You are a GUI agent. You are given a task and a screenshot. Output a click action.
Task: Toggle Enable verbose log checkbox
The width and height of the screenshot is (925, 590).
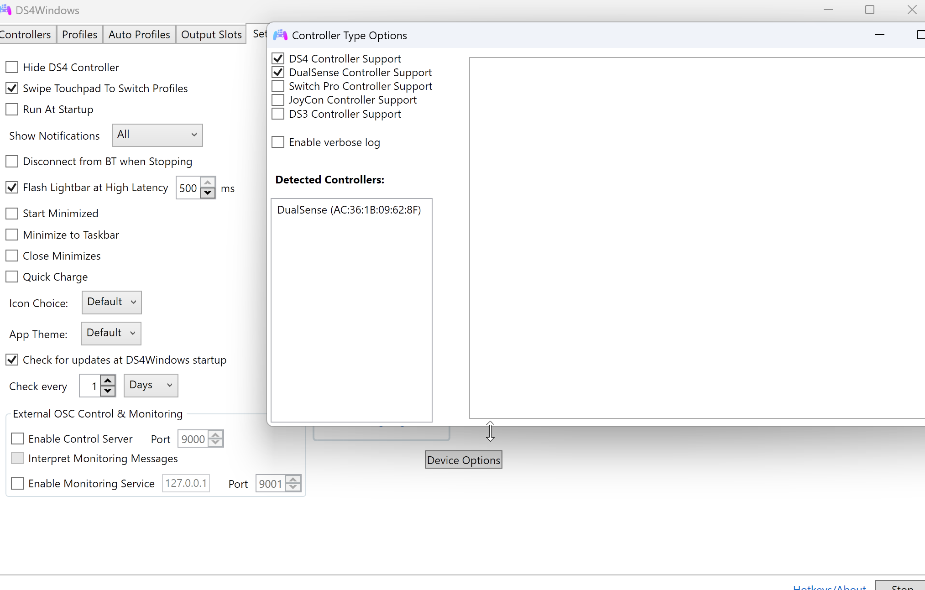tap(278, 142)
